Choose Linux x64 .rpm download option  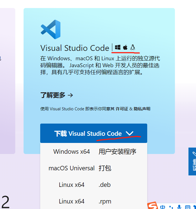tap(94, 201)
